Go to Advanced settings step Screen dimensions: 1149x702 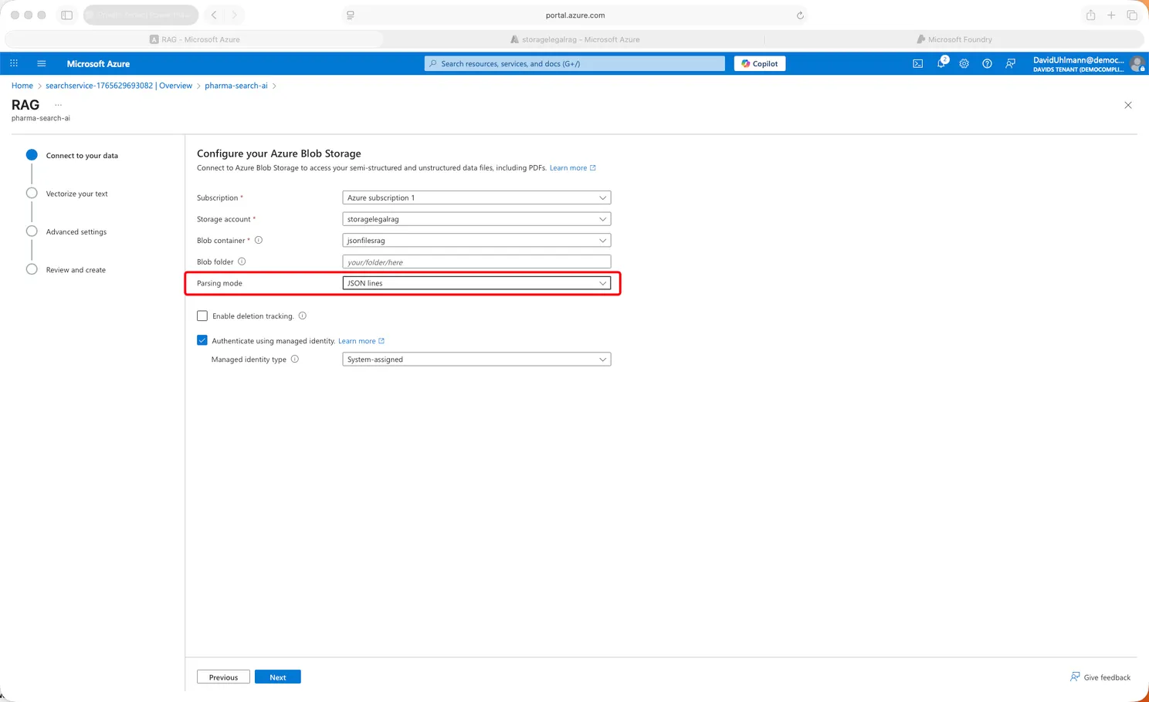tap(76, 231)
